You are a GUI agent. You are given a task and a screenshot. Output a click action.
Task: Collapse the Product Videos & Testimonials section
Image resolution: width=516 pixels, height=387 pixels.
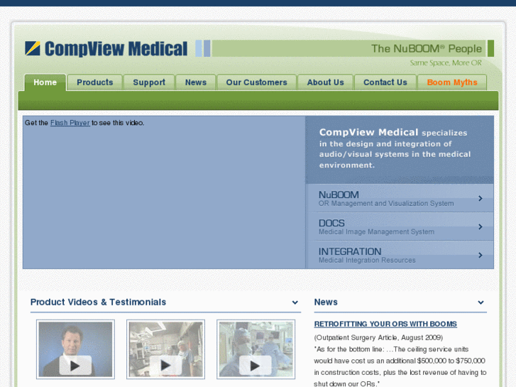295,302
